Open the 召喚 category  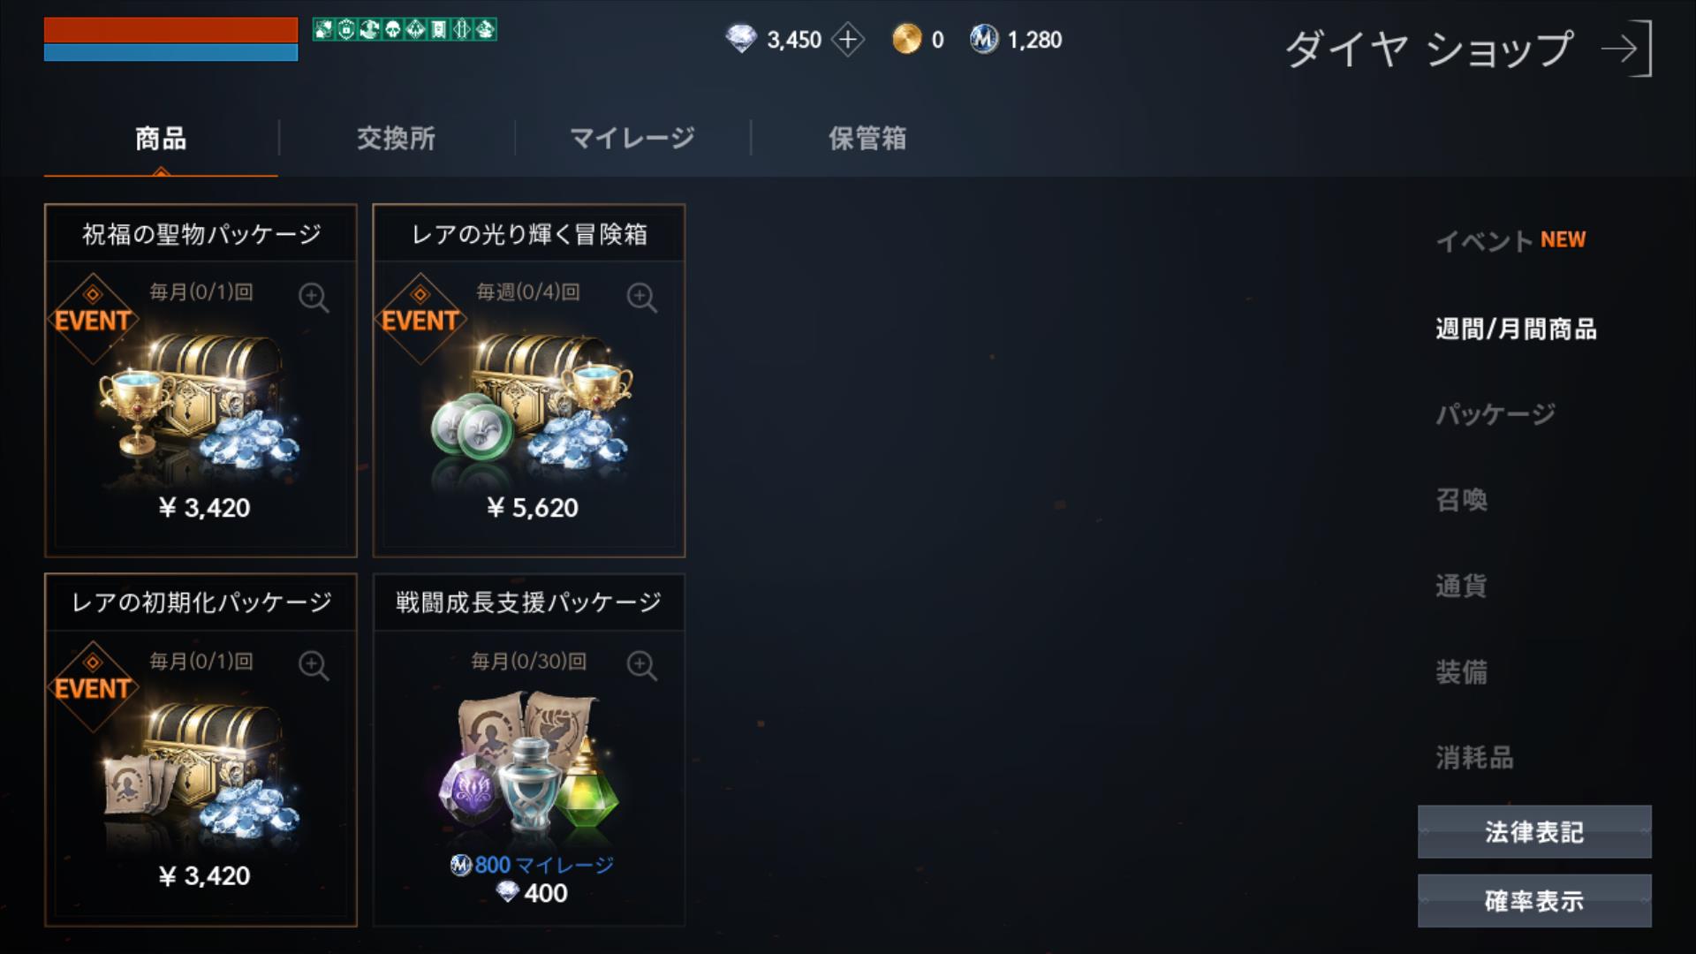[1462, 499]
